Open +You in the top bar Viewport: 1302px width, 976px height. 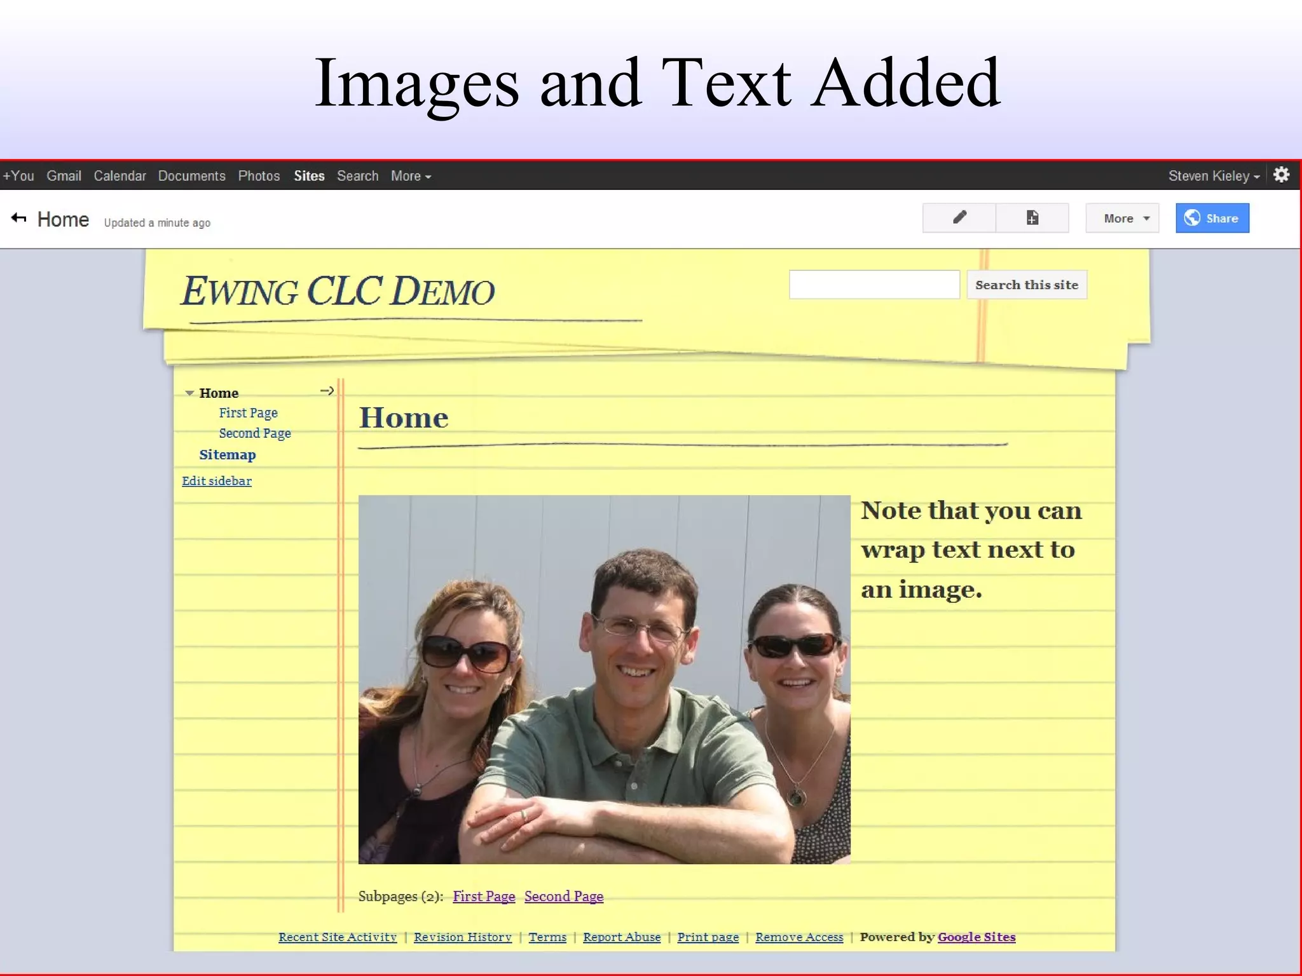click(x=18, y=176)
